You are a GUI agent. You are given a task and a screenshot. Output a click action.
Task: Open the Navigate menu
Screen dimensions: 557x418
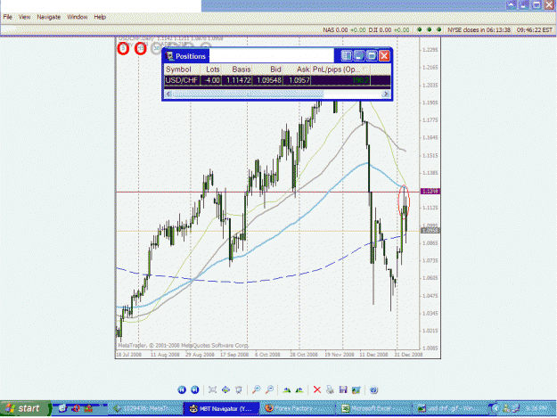click(49, 17)
